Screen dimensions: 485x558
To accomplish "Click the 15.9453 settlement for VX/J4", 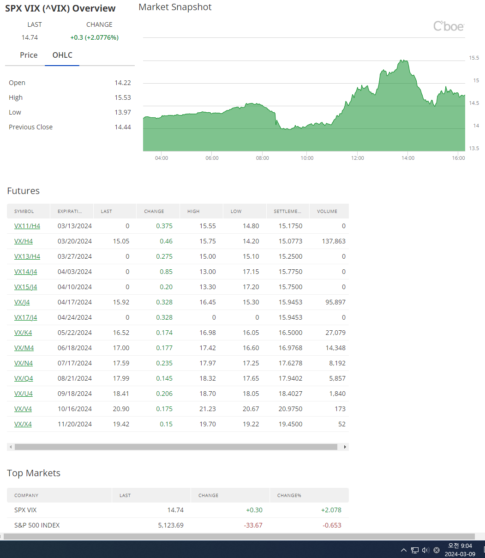I will pos(291,302).
